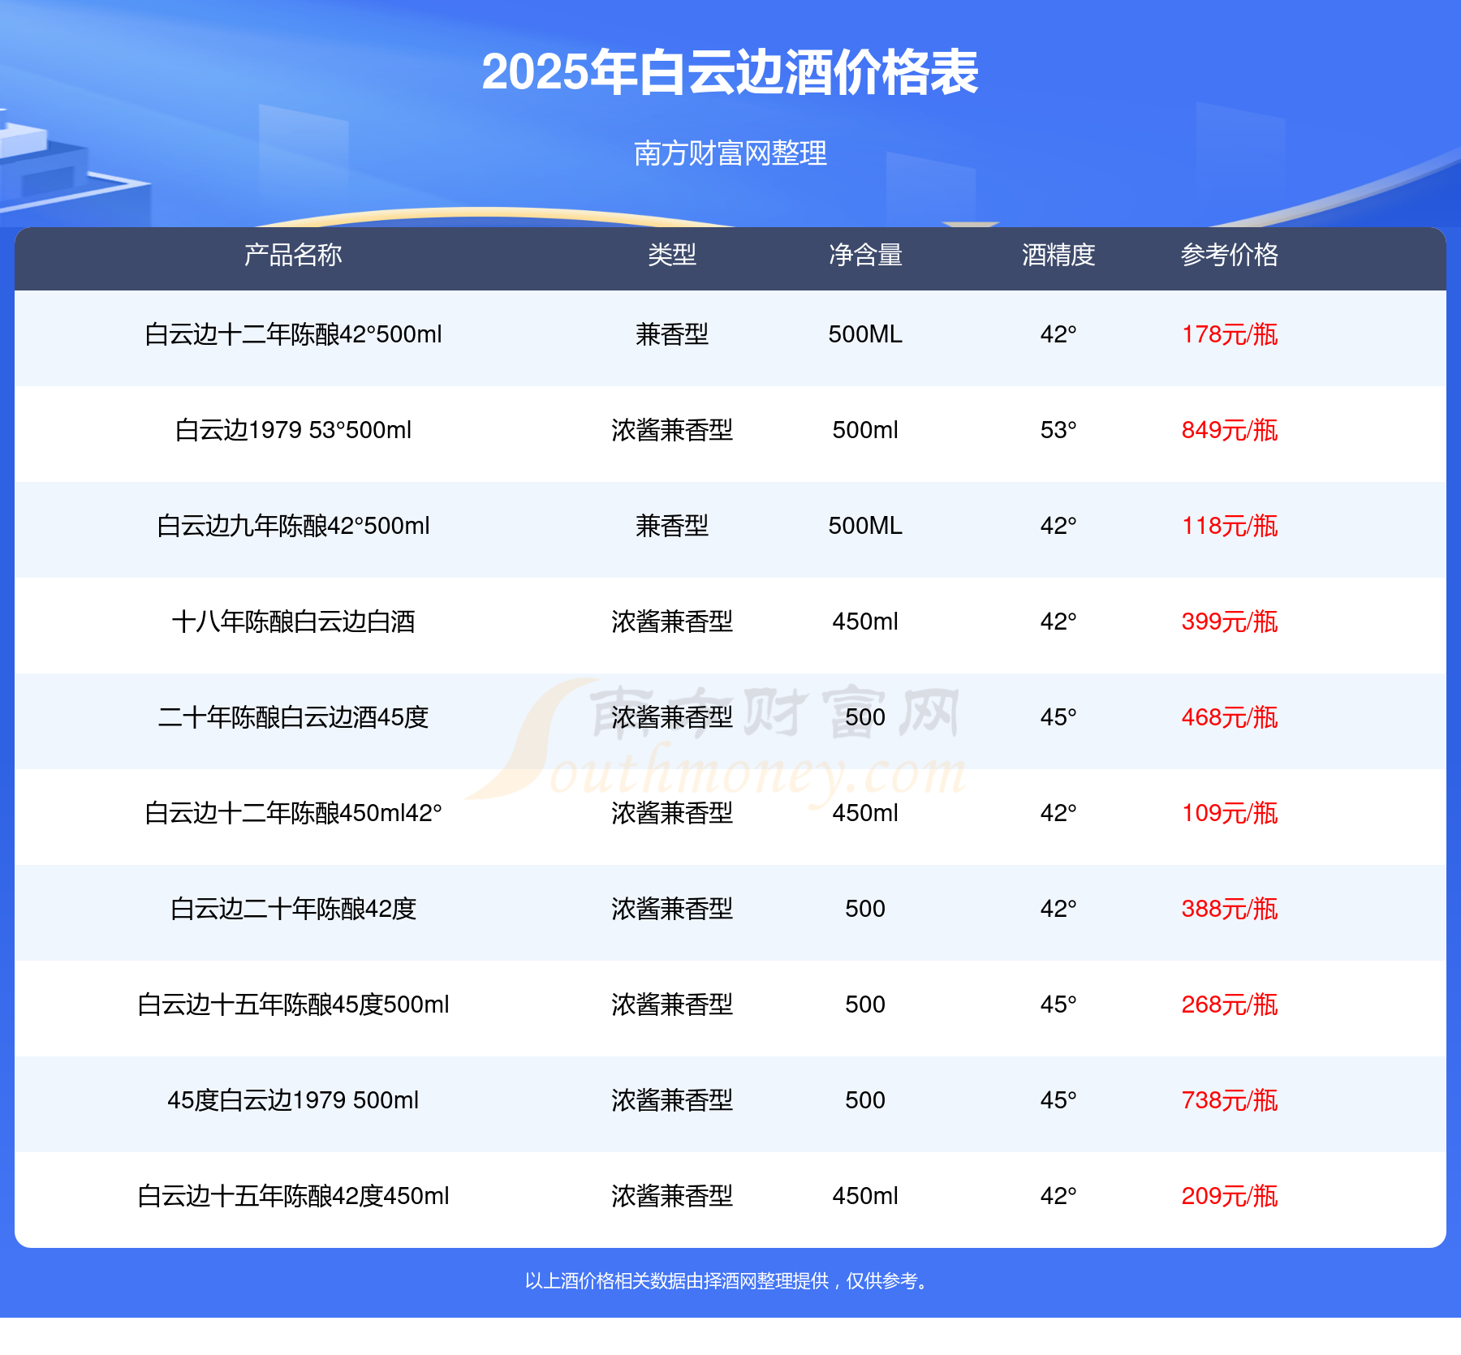This screenshot has width=1461, height=1355.
Task: Click the 净含量 column header
Action: pos(865,255)
